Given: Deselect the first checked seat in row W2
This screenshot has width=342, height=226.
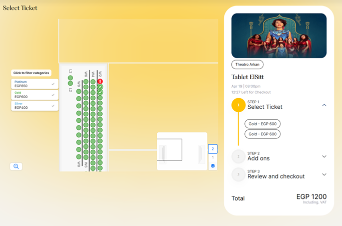Looking at the screenshot, I should coord(100,87).
